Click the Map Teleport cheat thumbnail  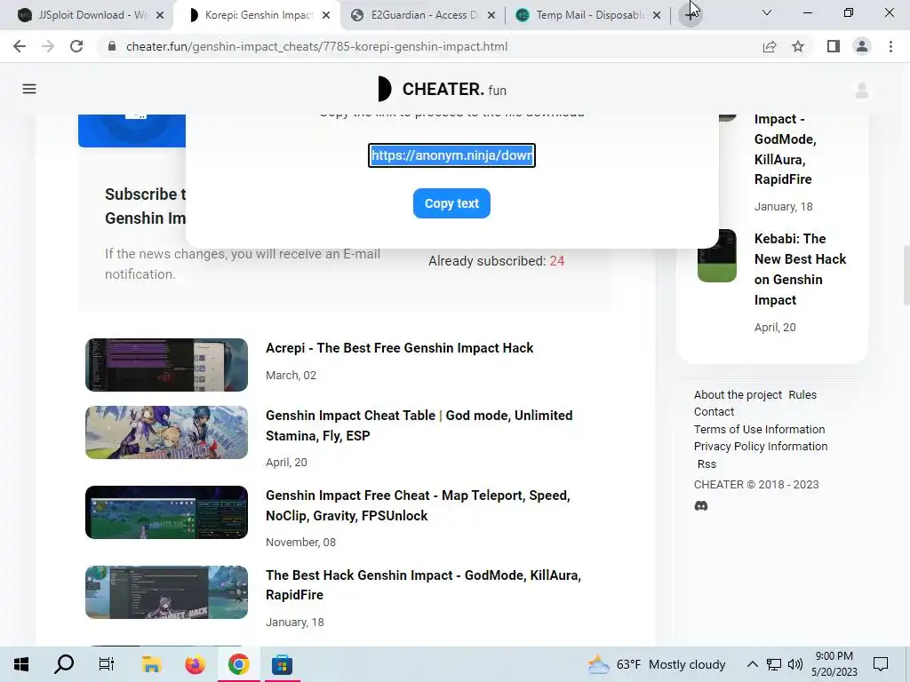tap(166, 512)
